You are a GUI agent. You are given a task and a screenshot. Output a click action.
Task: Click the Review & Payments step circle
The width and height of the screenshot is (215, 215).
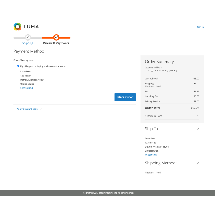tap(56, 37)
